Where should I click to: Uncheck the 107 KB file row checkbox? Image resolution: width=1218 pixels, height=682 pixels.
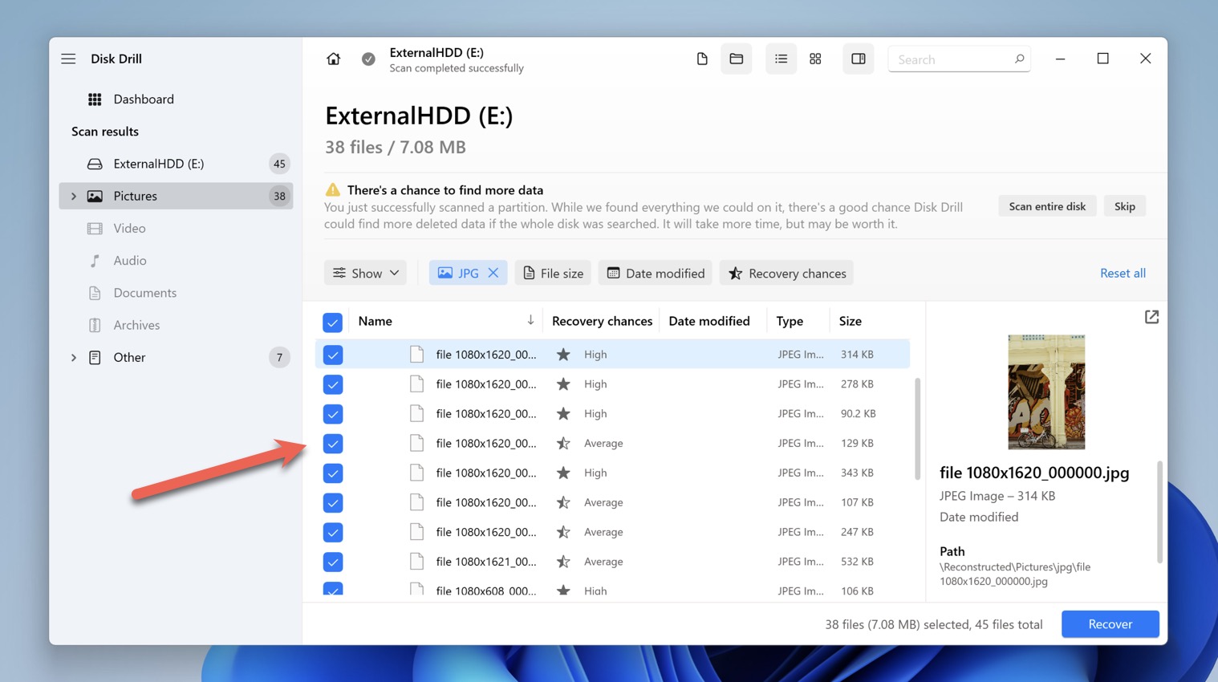[333, 503]
